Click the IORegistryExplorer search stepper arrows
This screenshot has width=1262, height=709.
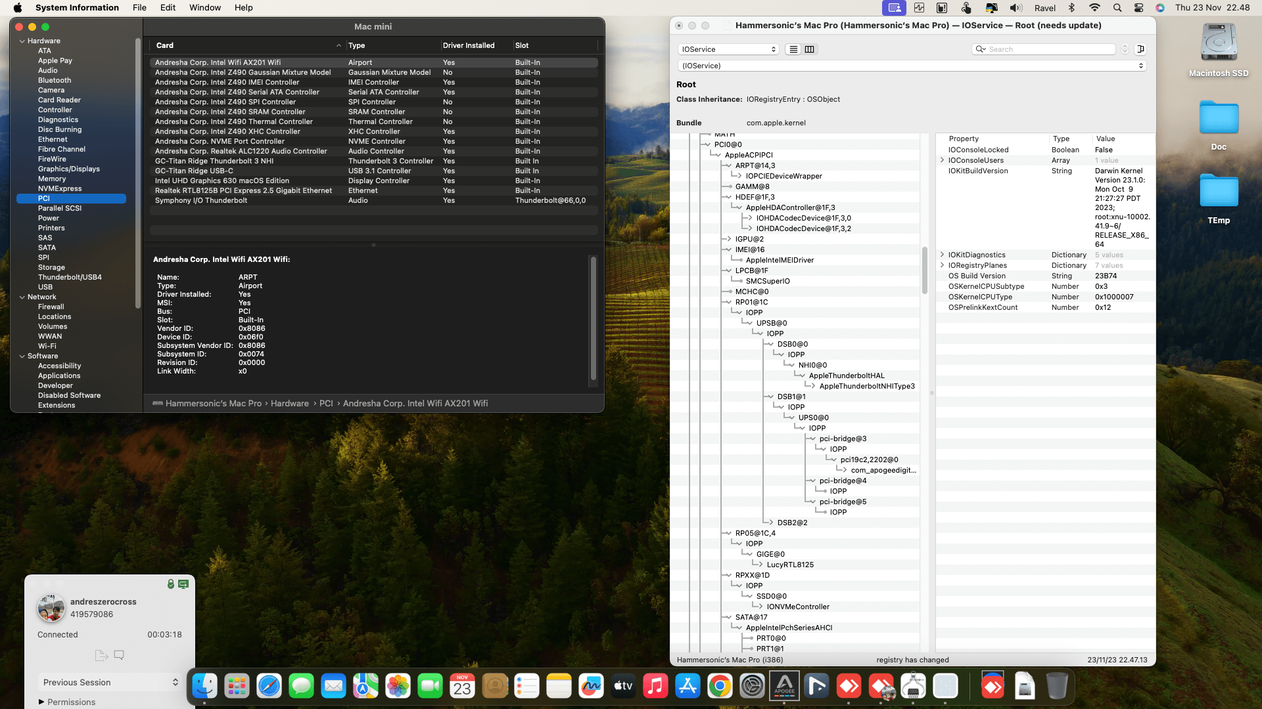[1125, 49]
